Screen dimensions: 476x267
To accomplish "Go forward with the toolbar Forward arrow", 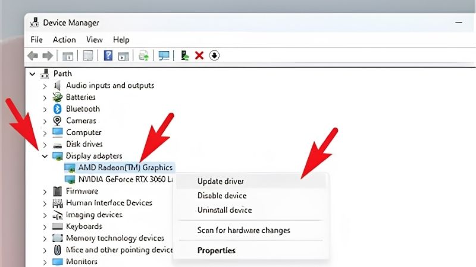I will click(x=48, y=56).
